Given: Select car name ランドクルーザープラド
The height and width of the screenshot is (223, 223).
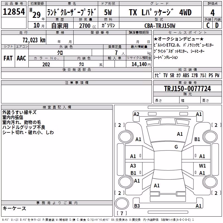Looking at the screenshot, I should (72, 12).
